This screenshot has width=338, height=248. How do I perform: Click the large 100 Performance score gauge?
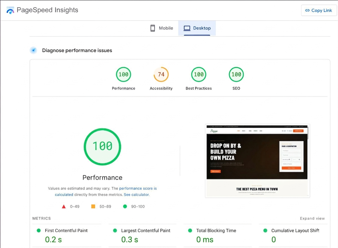pos(102,147)
